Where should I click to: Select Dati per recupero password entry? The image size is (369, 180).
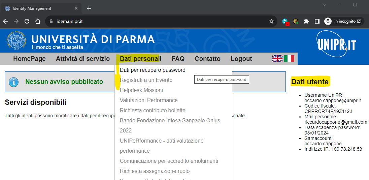click(x=153, y=70)
